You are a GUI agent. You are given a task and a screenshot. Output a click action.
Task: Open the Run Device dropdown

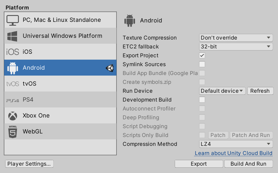coord(222,91)
